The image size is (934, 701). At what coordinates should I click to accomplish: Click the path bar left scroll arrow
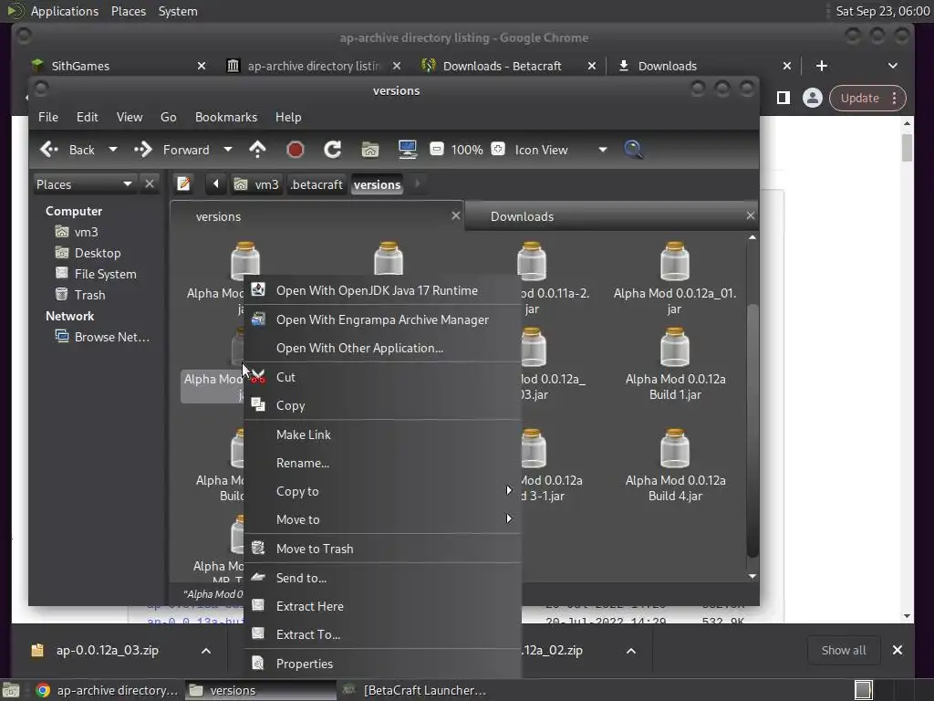tap(216, 183)
